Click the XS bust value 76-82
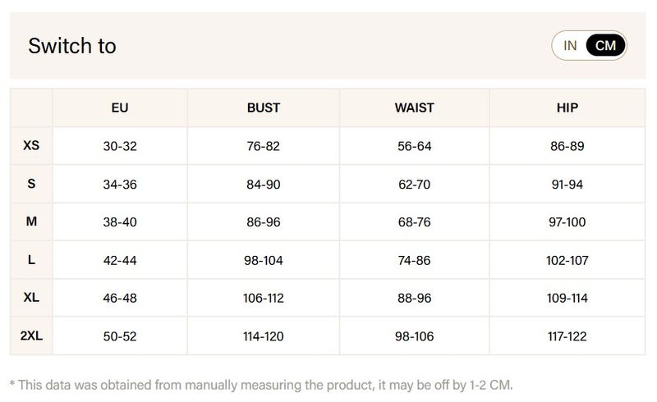Screen dimensions: 657x402 pyautogui.click(x=263, y=147)
